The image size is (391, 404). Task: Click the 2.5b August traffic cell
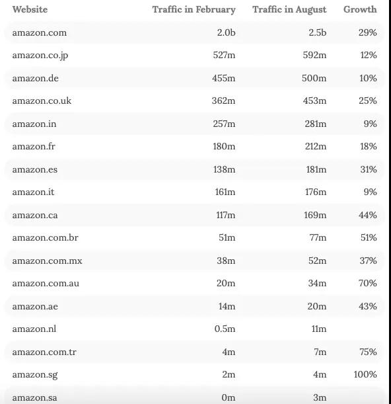pos(318,32)
